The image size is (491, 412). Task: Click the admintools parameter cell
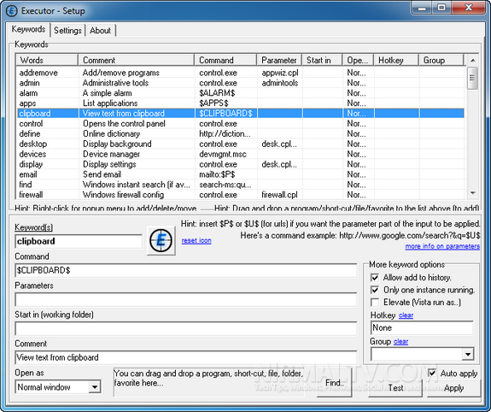click(x=280, y=83)
